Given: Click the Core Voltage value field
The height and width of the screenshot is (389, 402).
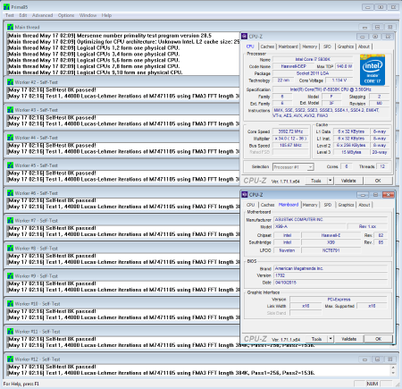Looking at the screenshot, I should (339, 80).
